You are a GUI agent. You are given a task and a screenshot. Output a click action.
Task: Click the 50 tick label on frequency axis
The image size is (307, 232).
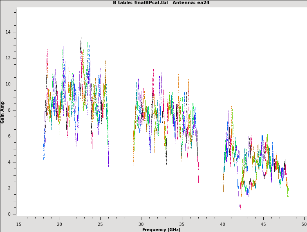pos(304,224)
